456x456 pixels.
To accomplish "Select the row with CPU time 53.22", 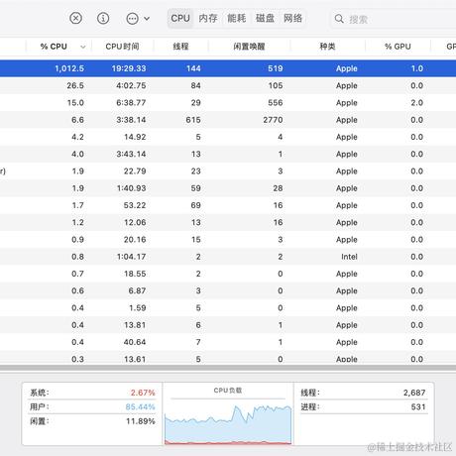I will coord(228,205).
